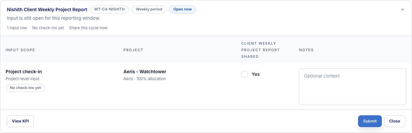Screen dimensions: 412x133
Task: Select the Aeris - Watchtower project name
Action: click(145, 72)
